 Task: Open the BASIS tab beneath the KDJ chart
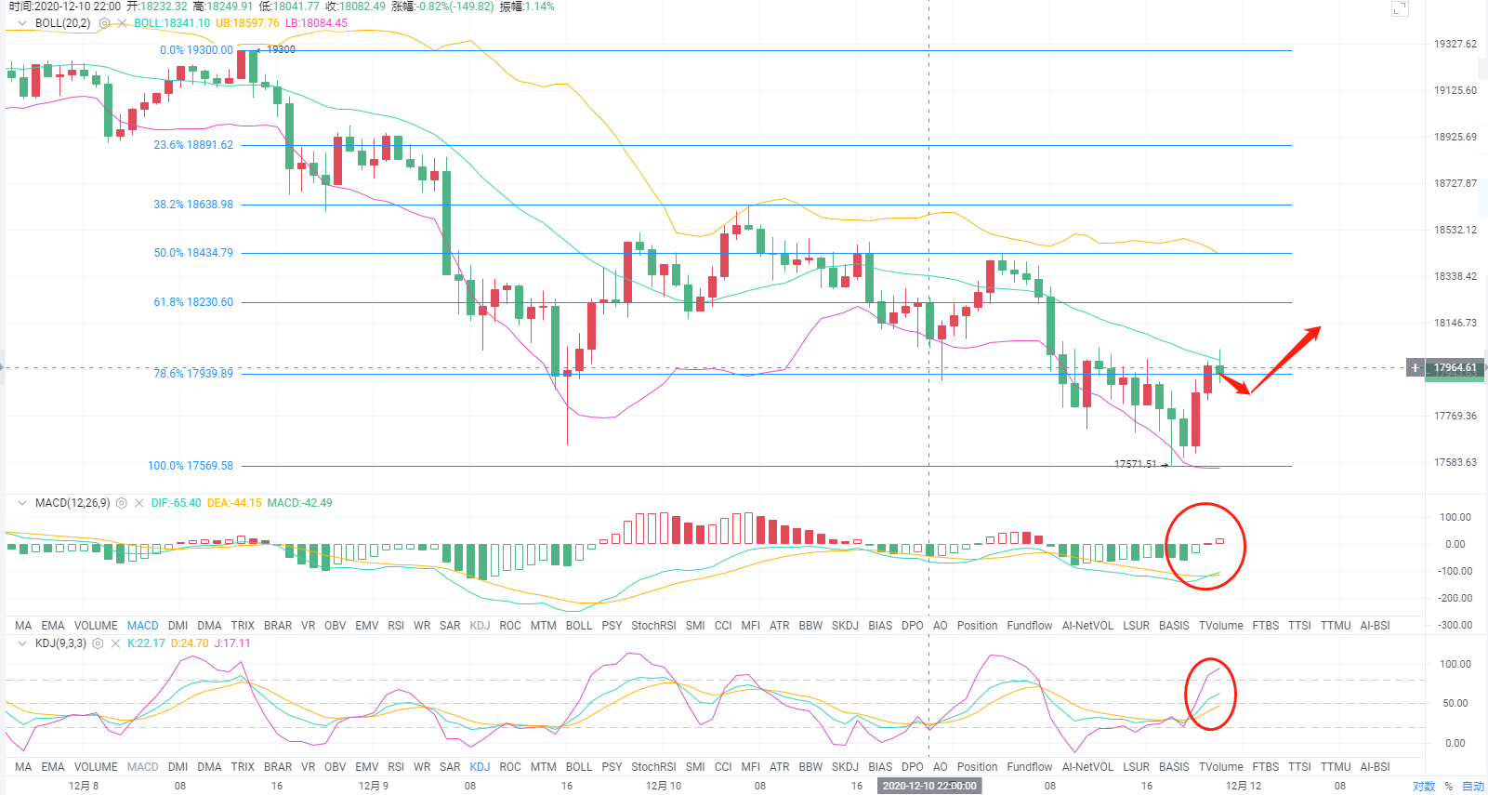tap(1174, 767)
